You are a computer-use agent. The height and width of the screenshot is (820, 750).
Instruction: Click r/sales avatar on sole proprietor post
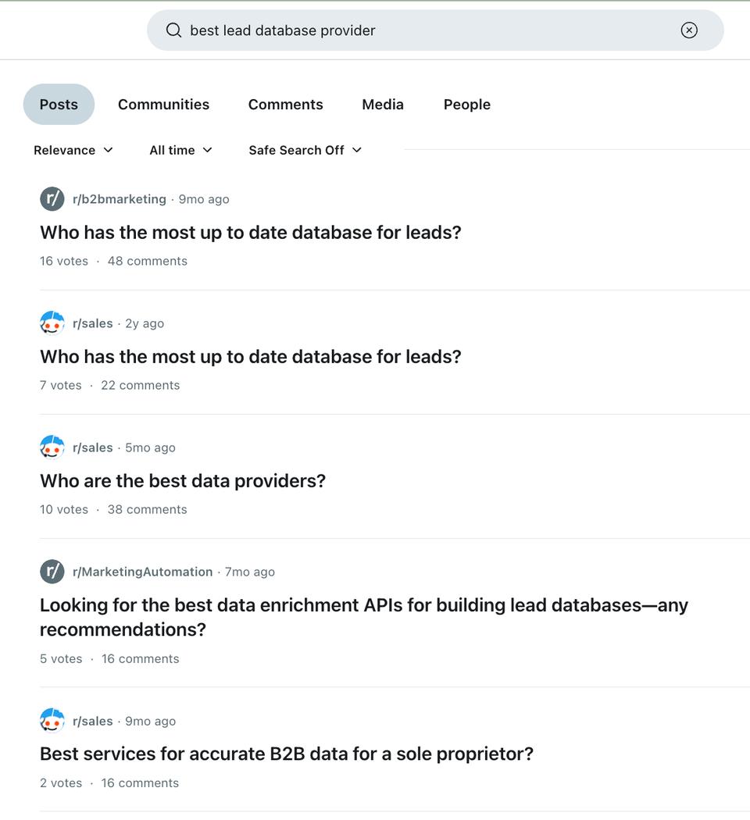(x=52, y=721)
